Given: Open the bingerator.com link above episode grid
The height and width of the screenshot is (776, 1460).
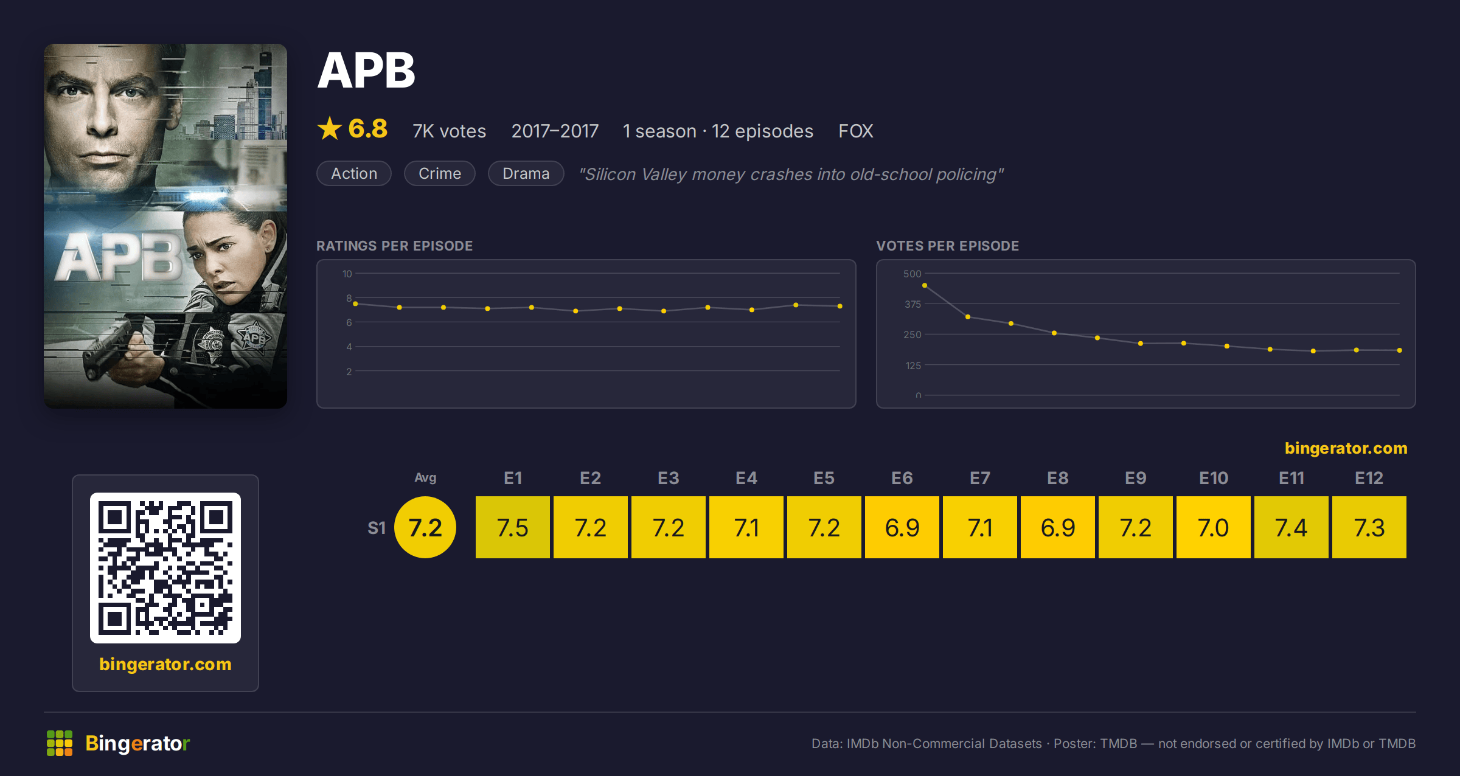Looking at the screenshot, I should pyautogui.click(x=1346, y=448).
